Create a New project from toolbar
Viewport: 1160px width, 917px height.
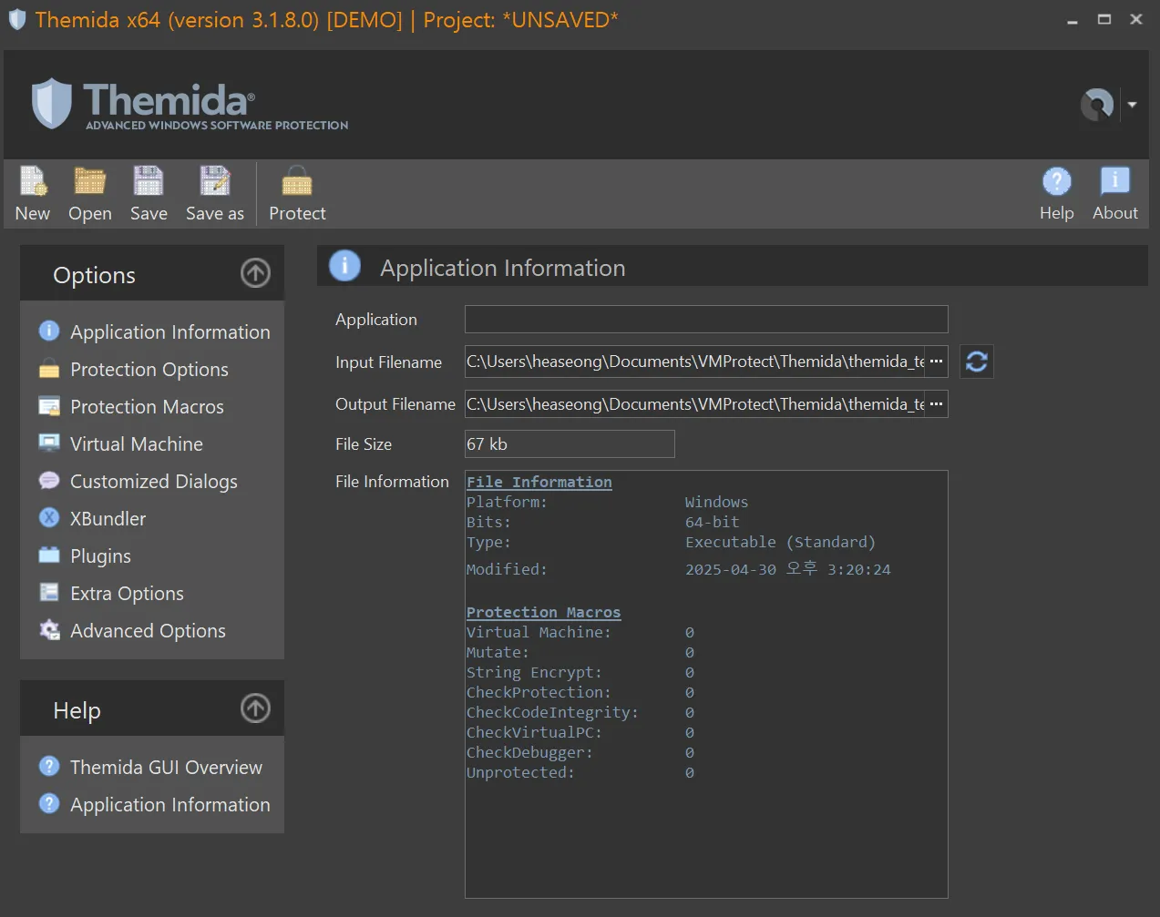[33, 194]
